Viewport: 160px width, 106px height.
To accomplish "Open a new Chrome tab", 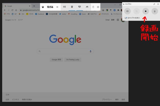I will pyautogui.click(x=34, y=6).
